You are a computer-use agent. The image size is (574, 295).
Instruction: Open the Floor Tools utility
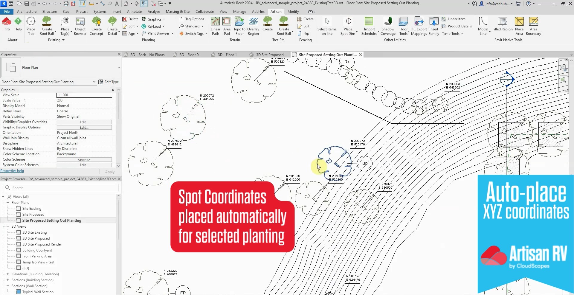[403, 26]
